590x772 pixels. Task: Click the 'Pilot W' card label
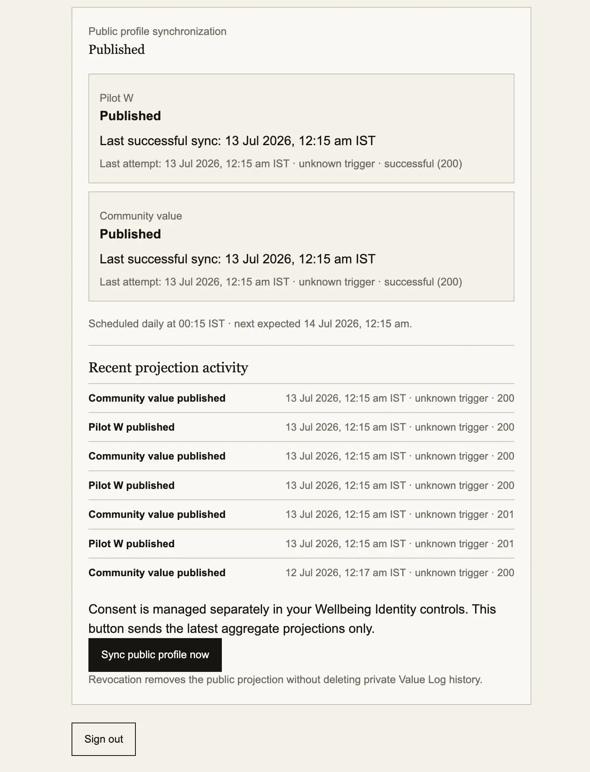[x=117, y=98]
